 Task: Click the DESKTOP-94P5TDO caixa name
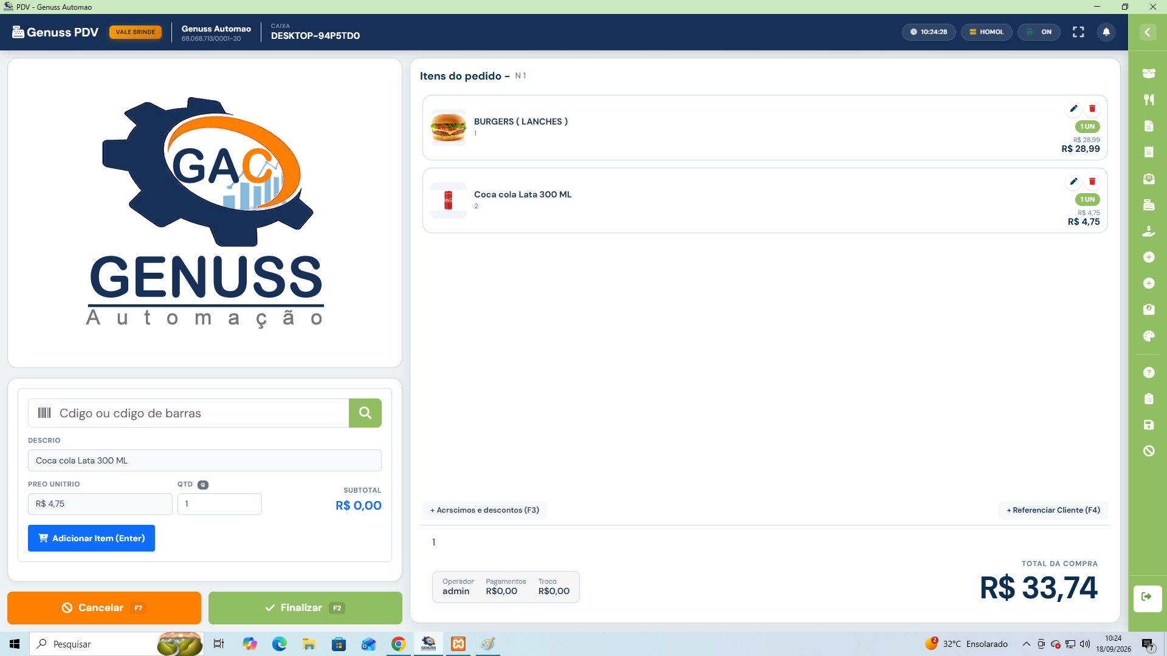[x=315, y=36]
